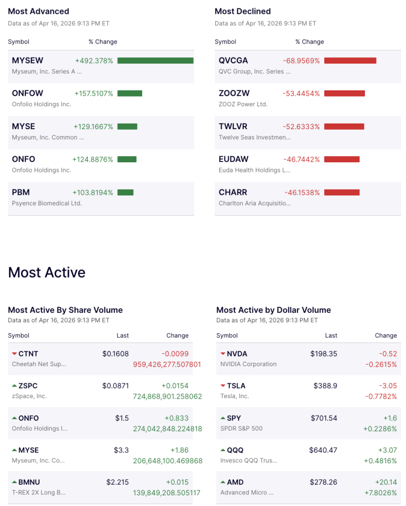Click the red triangle indicator beside TSLA
Screen dimensions: 406x506
click(x=222, y=384)
